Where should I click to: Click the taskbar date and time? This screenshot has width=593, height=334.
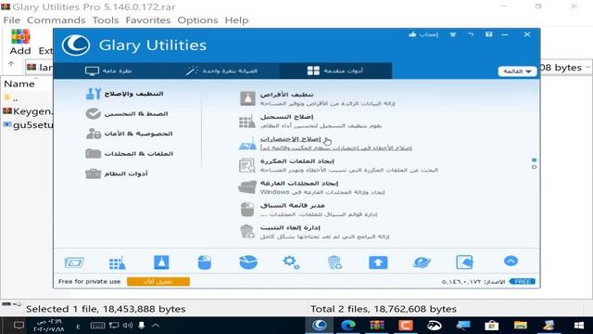[48, 326]
